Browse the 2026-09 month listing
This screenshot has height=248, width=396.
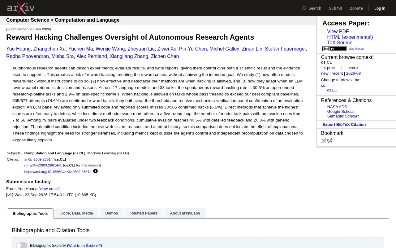pos(353,73)
